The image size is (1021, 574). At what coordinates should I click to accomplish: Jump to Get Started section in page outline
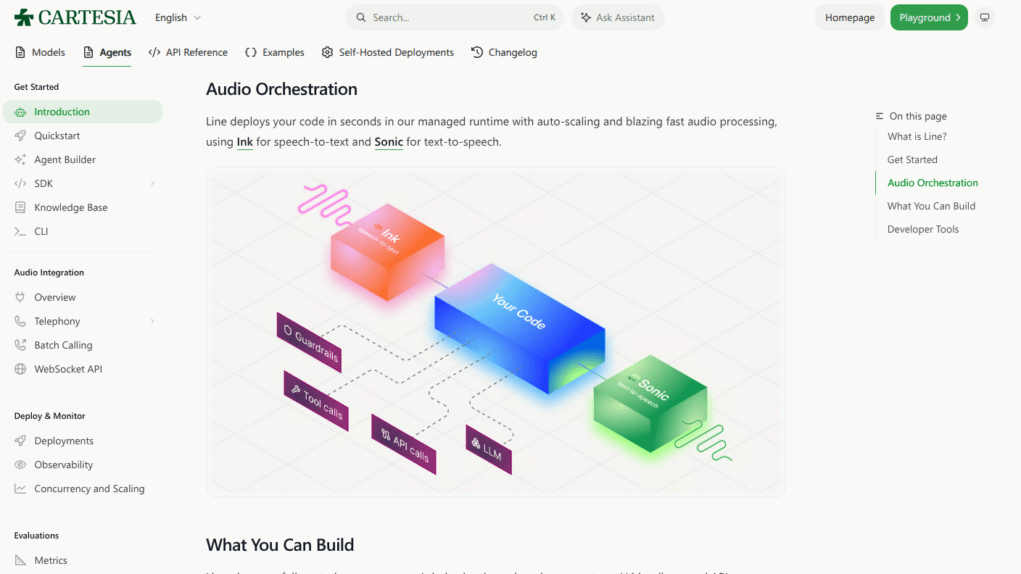click(x=912, y=159)
